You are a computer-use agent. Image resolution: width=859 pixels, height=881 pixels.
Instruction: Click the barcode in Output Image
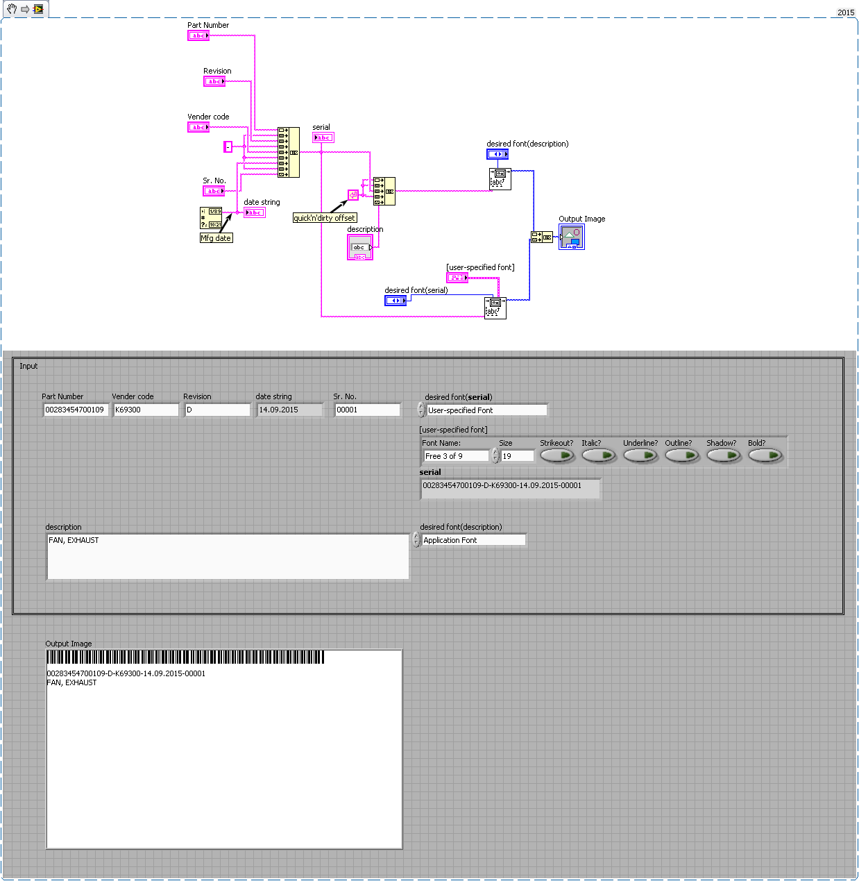click(x=185, y=657)
